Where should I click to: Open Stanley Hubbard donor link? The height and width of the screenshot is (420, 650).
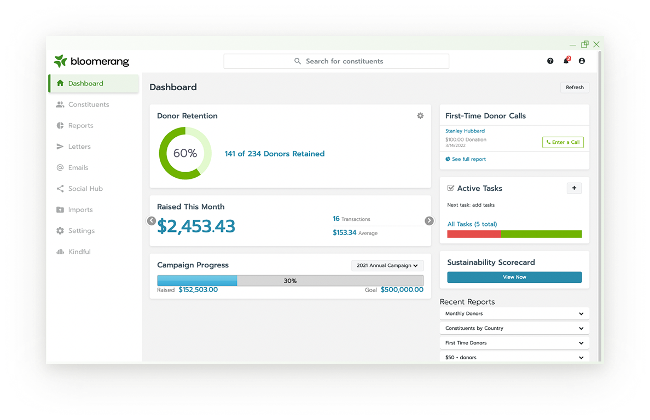465,131
